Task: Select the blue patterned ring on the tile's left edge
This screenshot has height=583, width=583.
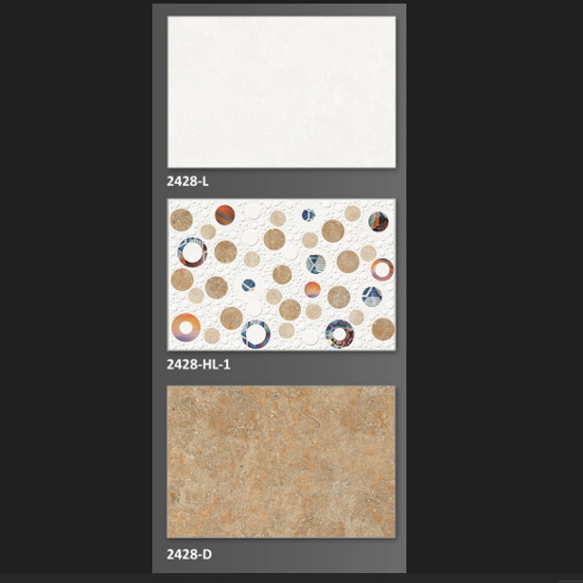Action: pos(192,251)
